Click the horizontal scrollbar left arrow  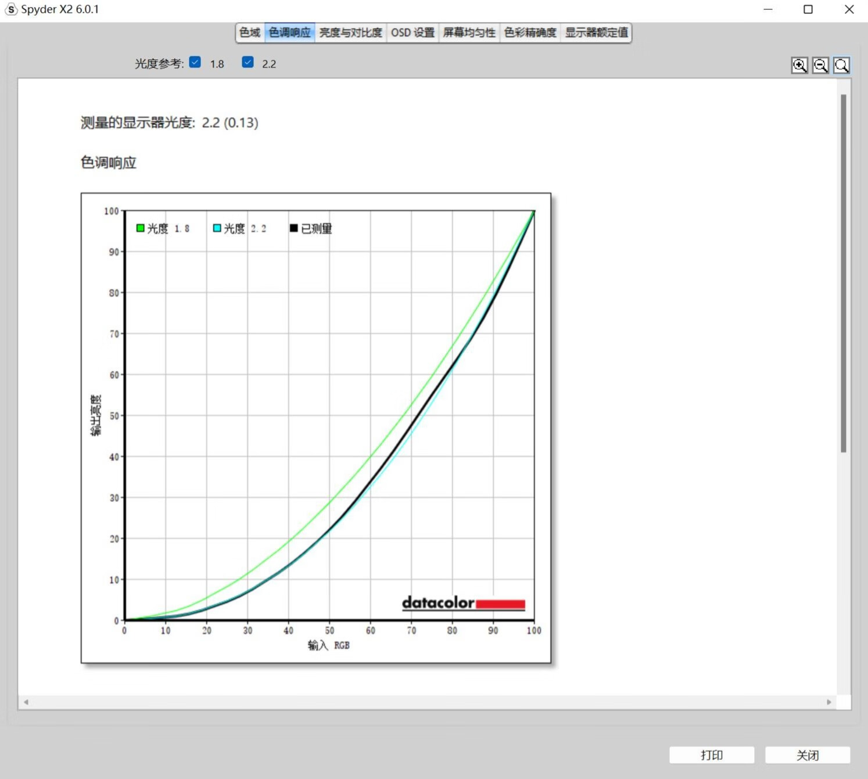(x=26, y=702)
